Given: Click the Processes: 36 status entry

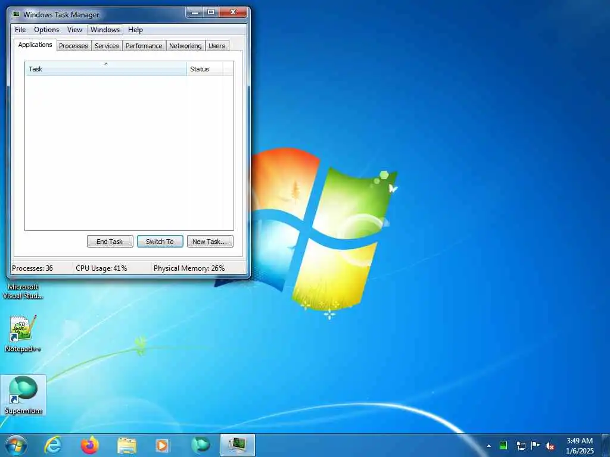Looking at the screenshot, I should pos(32,268).
